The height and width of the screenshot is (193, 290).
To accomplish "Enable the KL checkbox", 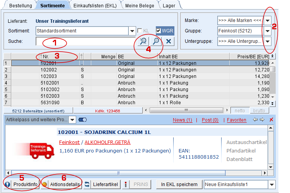I will (x=140, y=30).
